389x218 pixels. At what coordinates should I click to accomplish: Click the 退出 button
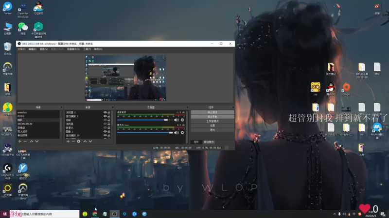[x=212, y=130]
